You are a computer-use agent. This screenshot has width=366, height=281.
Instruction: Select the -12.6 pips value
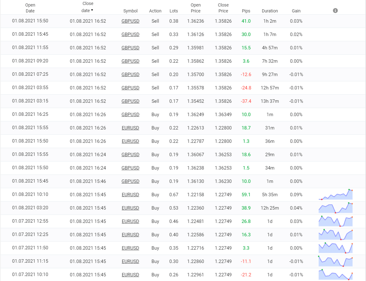pos(246,75)
